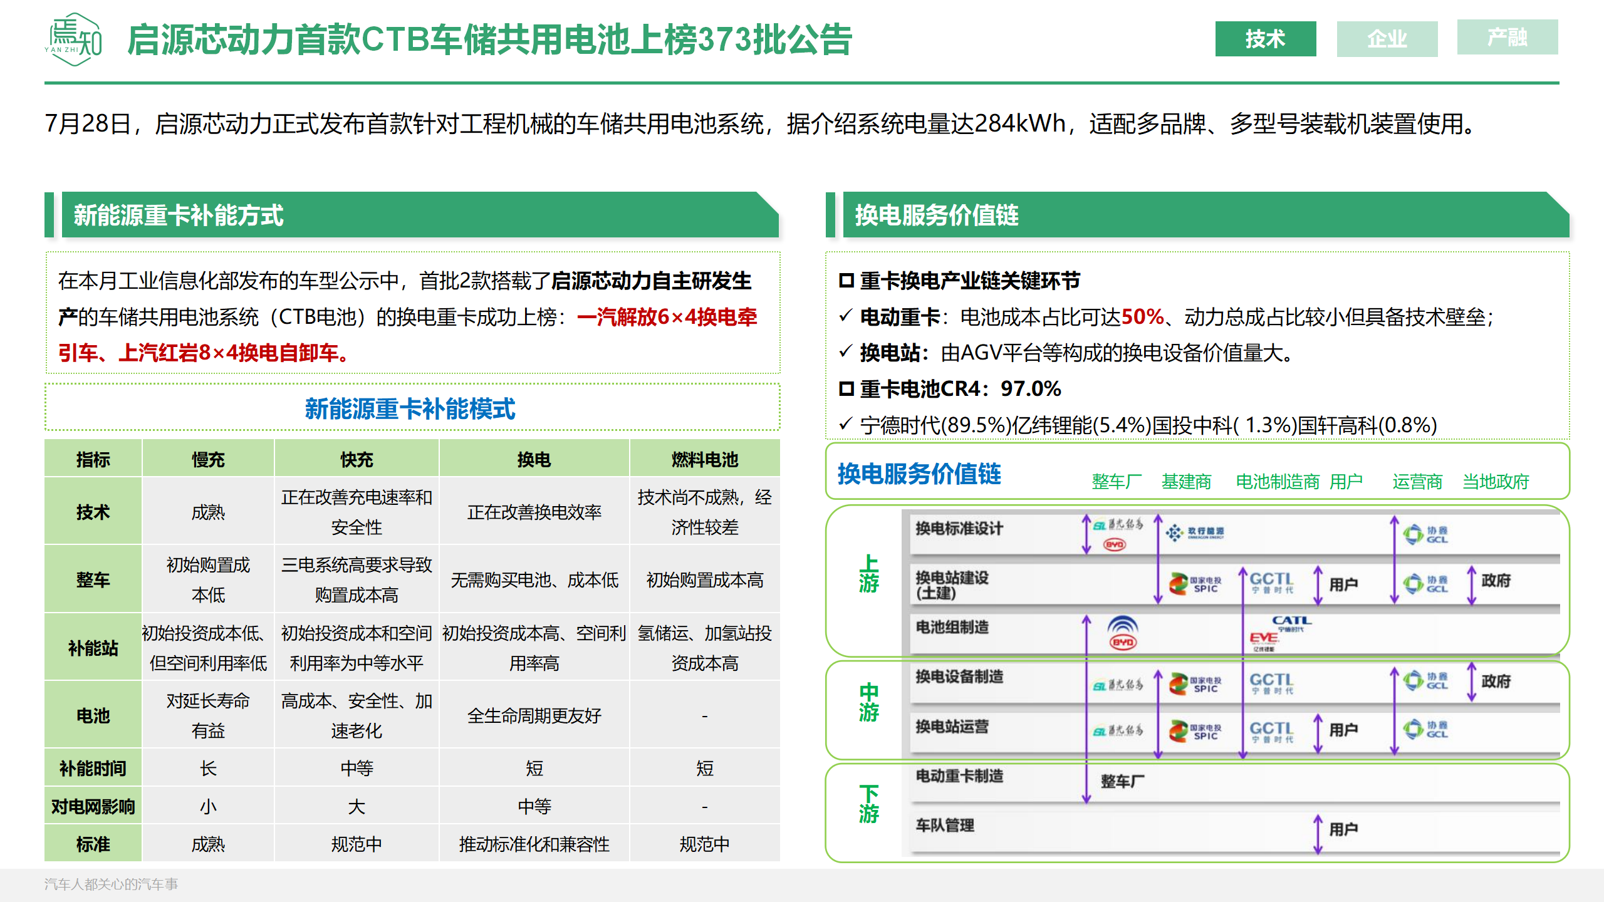Click the 补能站 row header
Viewport: 1604px width, 902px height.
coord(93,648)
